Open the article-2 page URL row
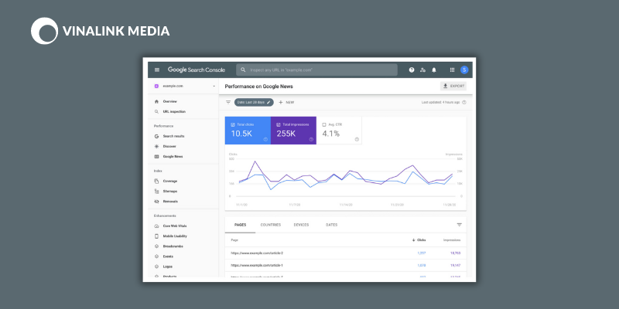 click(x=345, y=253)
